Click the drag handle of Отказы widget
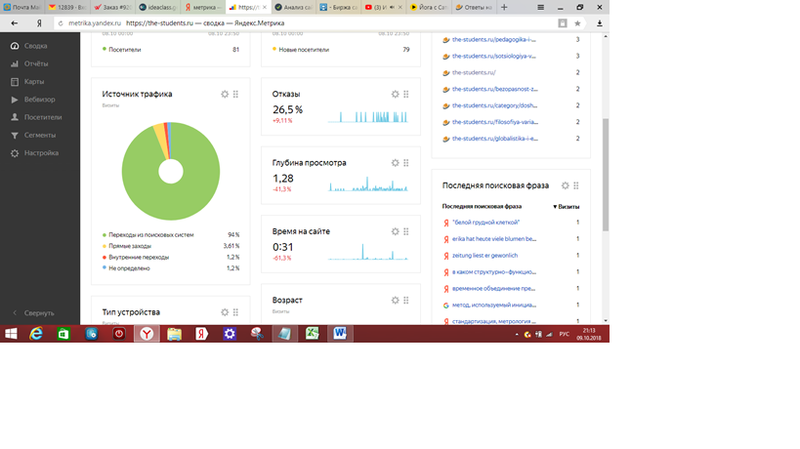Viewport: 800px width, 449px height. coord(406,95)
